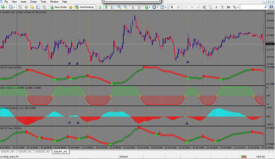Open the File menu
This screenshot has width=275, height=159.
(6, 2)
